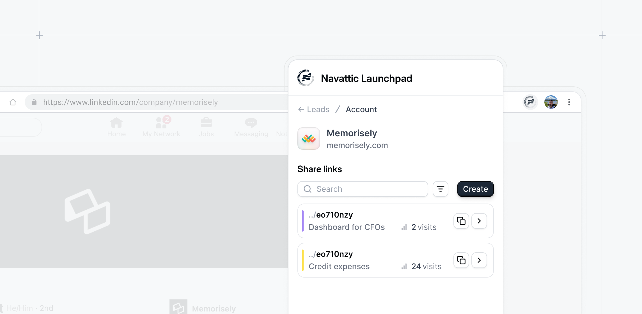Image resolution: width=642 pixels, height=314 pixels.
Task: Click the bar chart icon beside 2 visits
Action: pos(404,227)
